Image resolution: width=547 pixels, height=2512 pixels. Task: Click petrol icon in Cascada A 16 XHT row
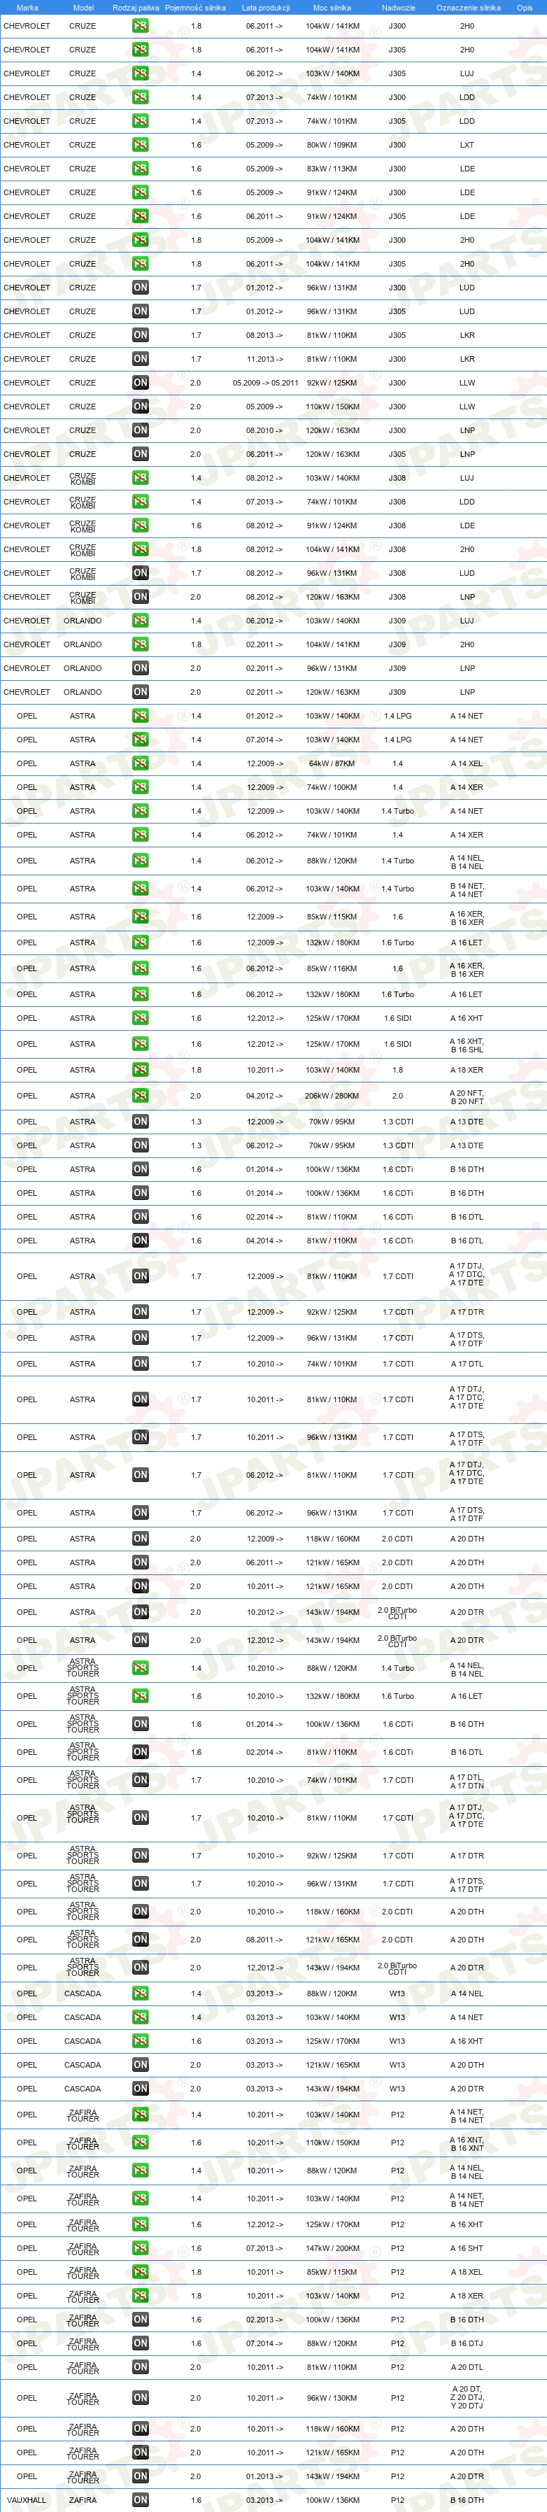pos(141,2041)
